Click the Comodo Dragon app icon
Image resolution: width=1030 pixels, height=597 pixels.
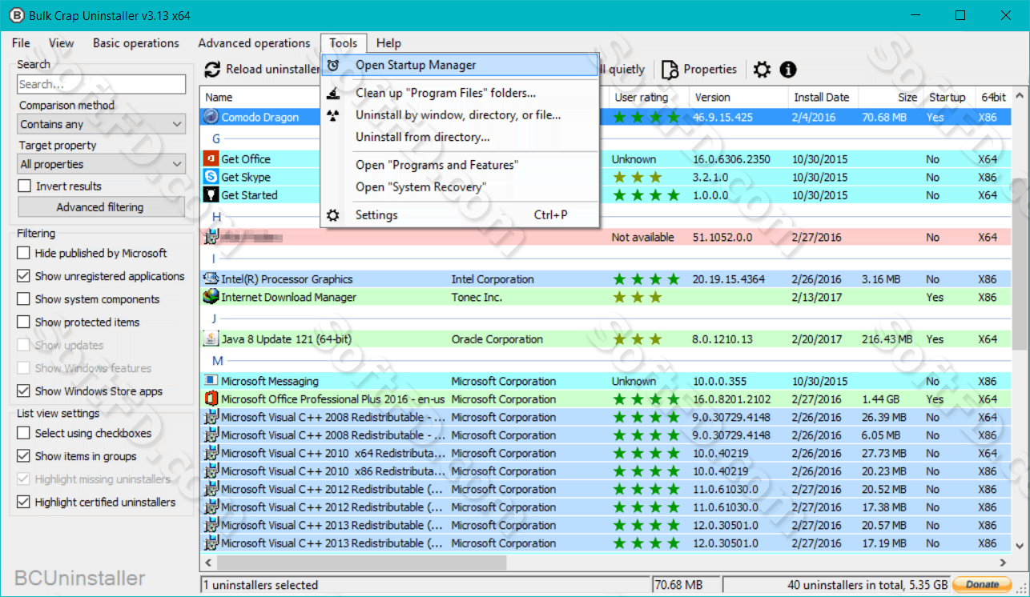point(211,117)
